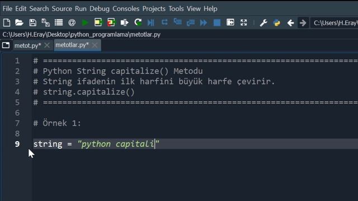Stop debugging blue square icon
This screenshot has width=358, height=201.
click(217, 22)
